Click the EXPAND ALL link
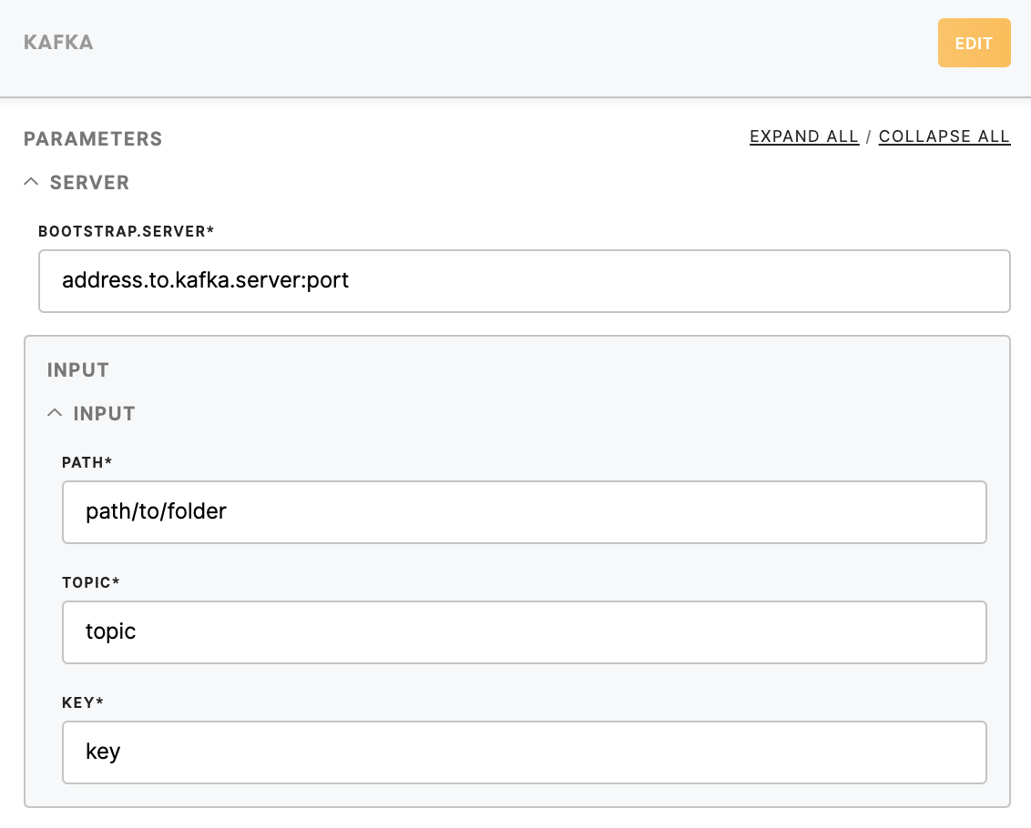Image resolution: width=1031 pixels, height=828 pixels. tap(804, 136)
